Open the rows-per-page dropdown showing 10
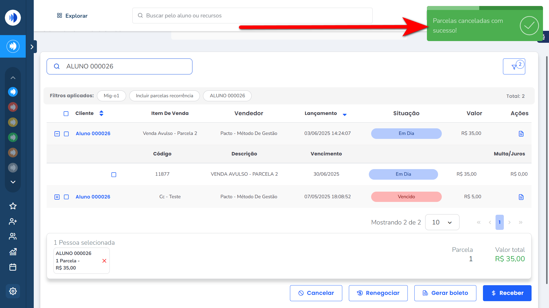 [x=442, y=222]
